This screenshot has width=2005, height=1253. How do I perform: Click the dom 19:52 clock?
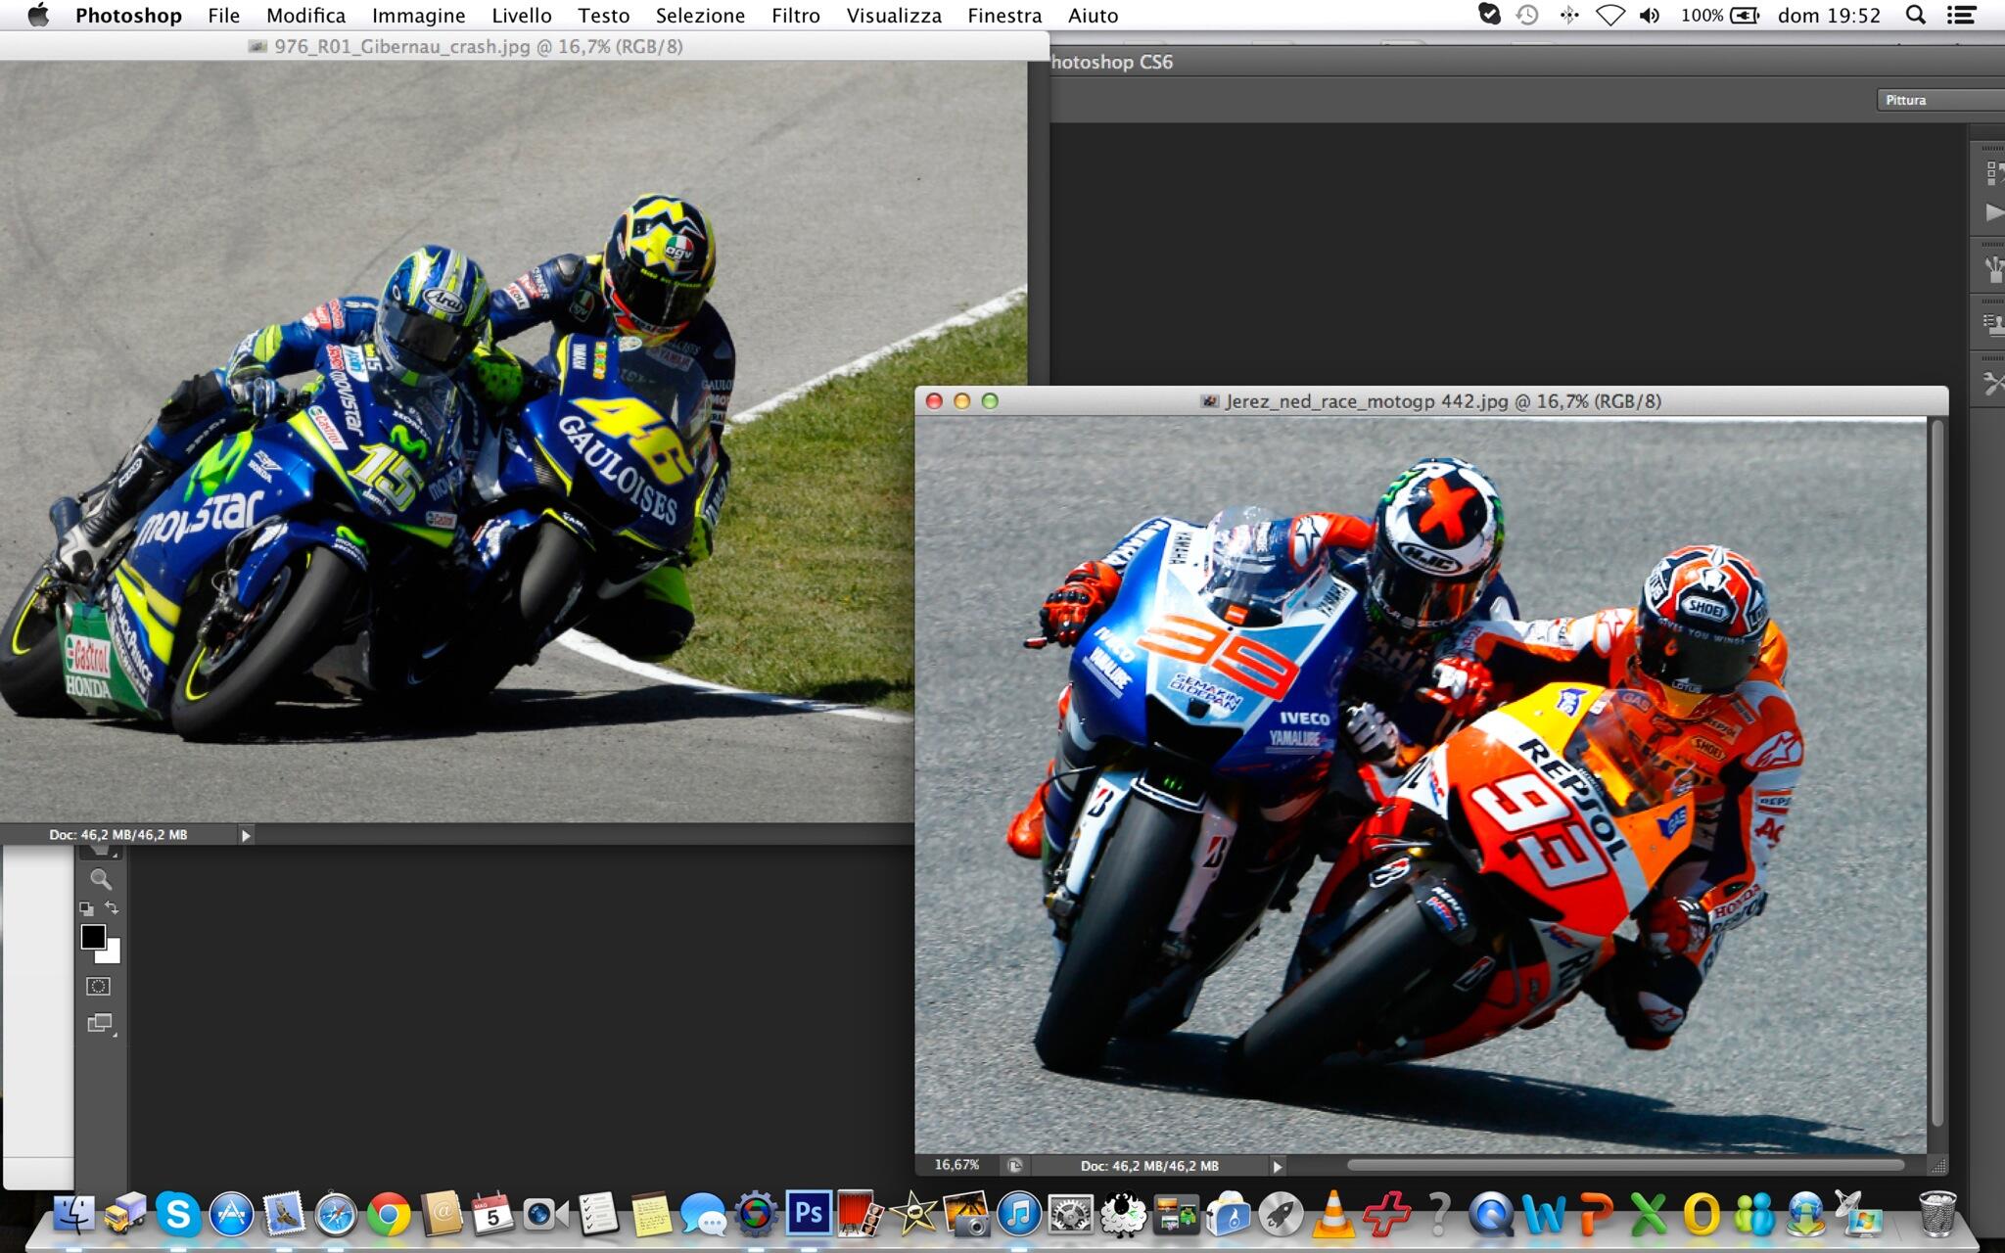(1829, 16)
